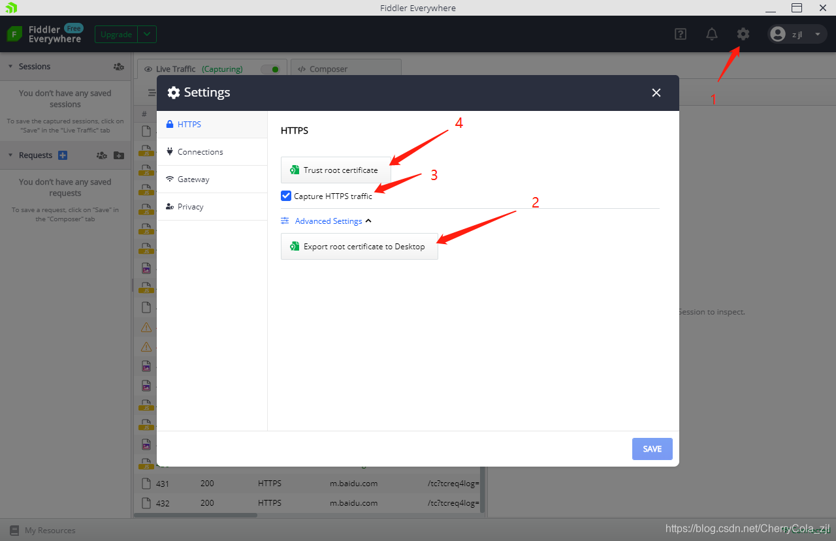Expand the z jl account dropdown arrow
Image resolution: width=836 pixels, height=541 pixels.
point(817,35)
